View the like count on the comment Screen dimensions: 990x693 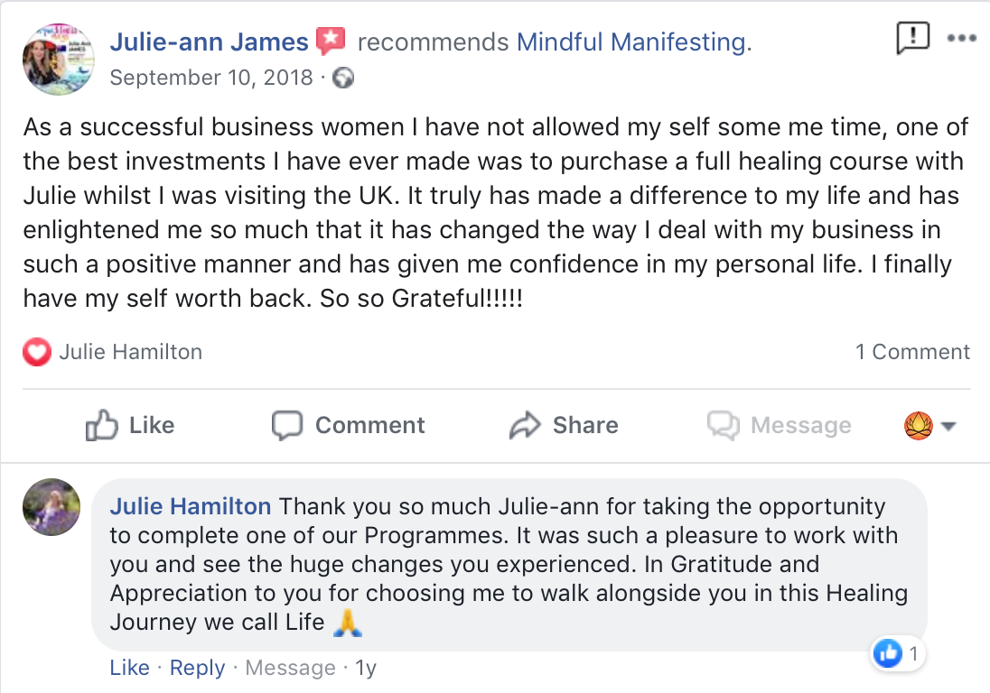pos(899,652)
